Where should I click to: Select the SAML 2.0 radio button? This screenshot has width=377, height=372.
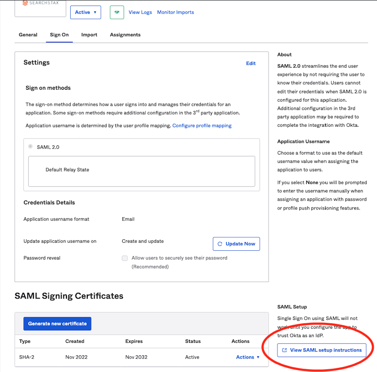[30, 146]
